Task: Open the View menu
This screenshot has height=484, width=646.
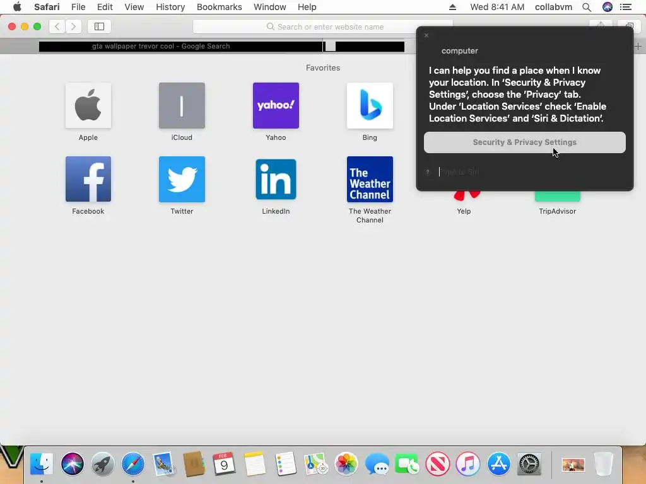Action: [134, 7]
